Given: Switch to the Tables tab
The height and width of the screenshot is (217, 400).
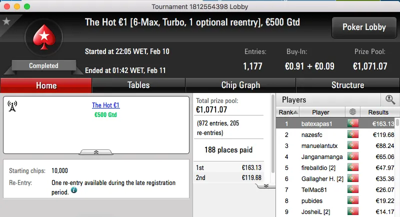Looking at the screenshot, I should pos(138,85).
